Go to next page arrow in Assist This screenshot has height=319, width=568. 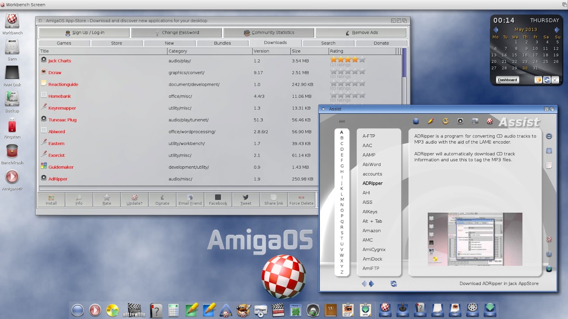[x=371, y=284]
